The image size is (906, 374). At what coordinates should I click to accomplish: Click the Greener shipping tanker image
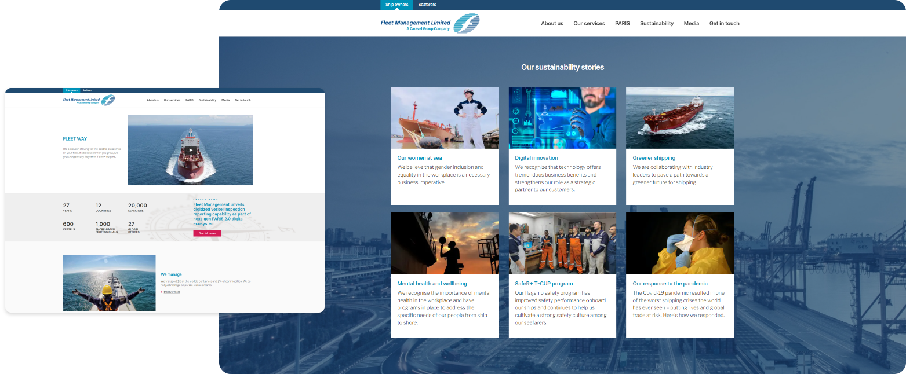point(679,118)
